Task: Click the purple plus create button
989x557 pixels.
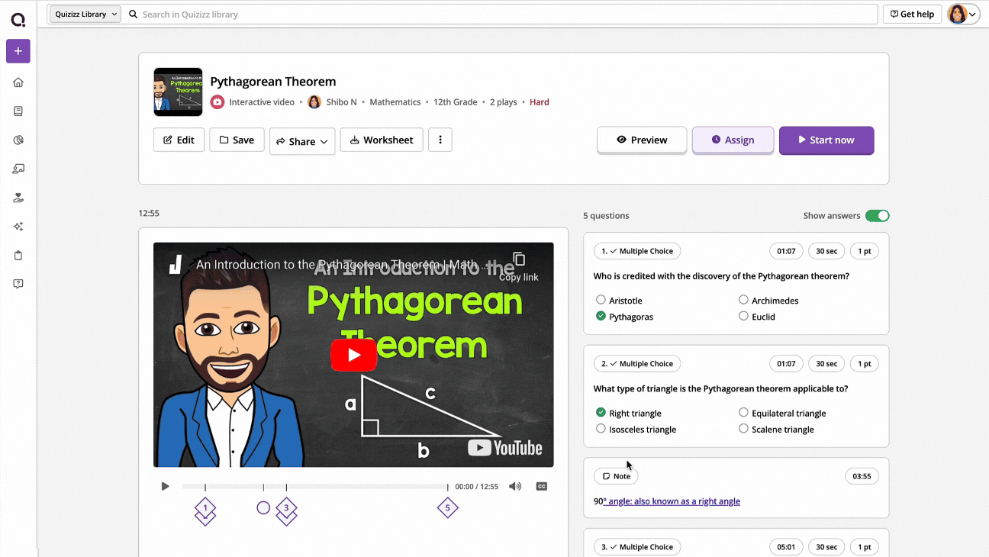Action: [x=18, y=51]
